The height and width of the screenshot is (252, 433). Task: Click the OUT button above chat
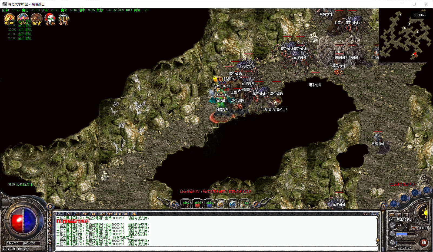[366, 214]
